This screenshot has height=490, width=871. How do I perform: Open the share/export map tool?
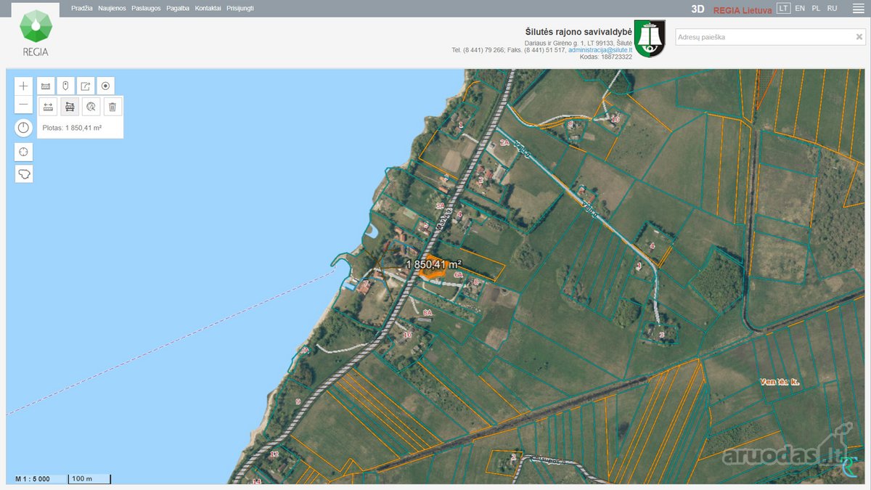[x=86, y=86]
